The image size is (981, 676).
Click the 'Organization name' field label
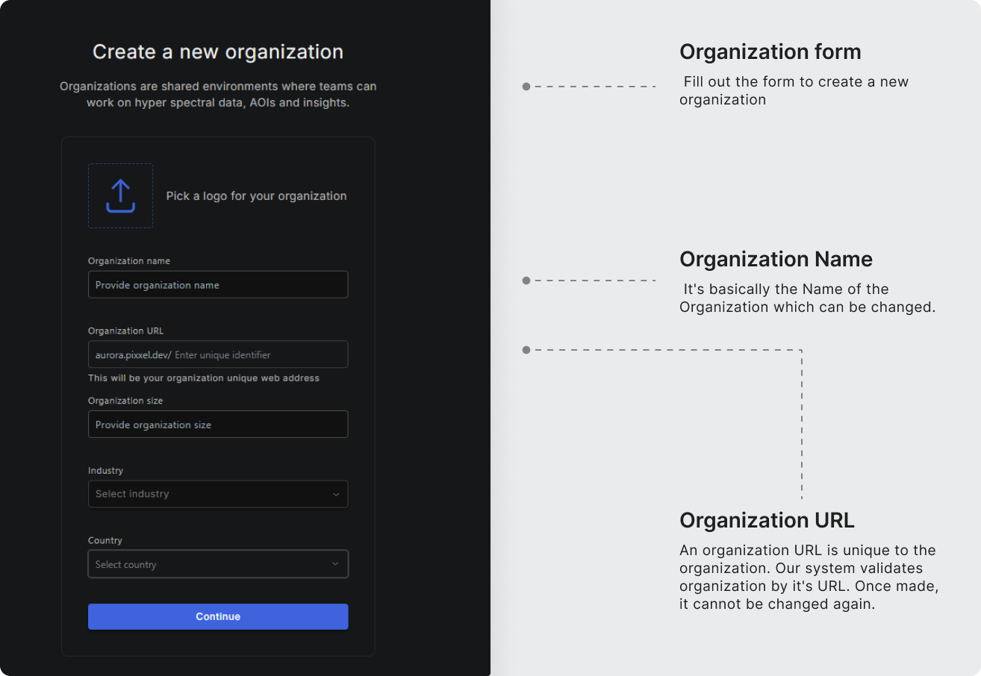tap(129, 261)
